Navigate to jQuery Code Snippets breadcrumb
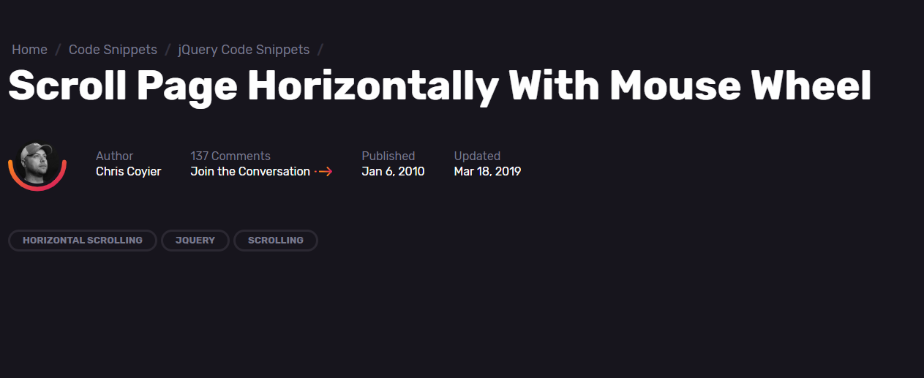 244,50
